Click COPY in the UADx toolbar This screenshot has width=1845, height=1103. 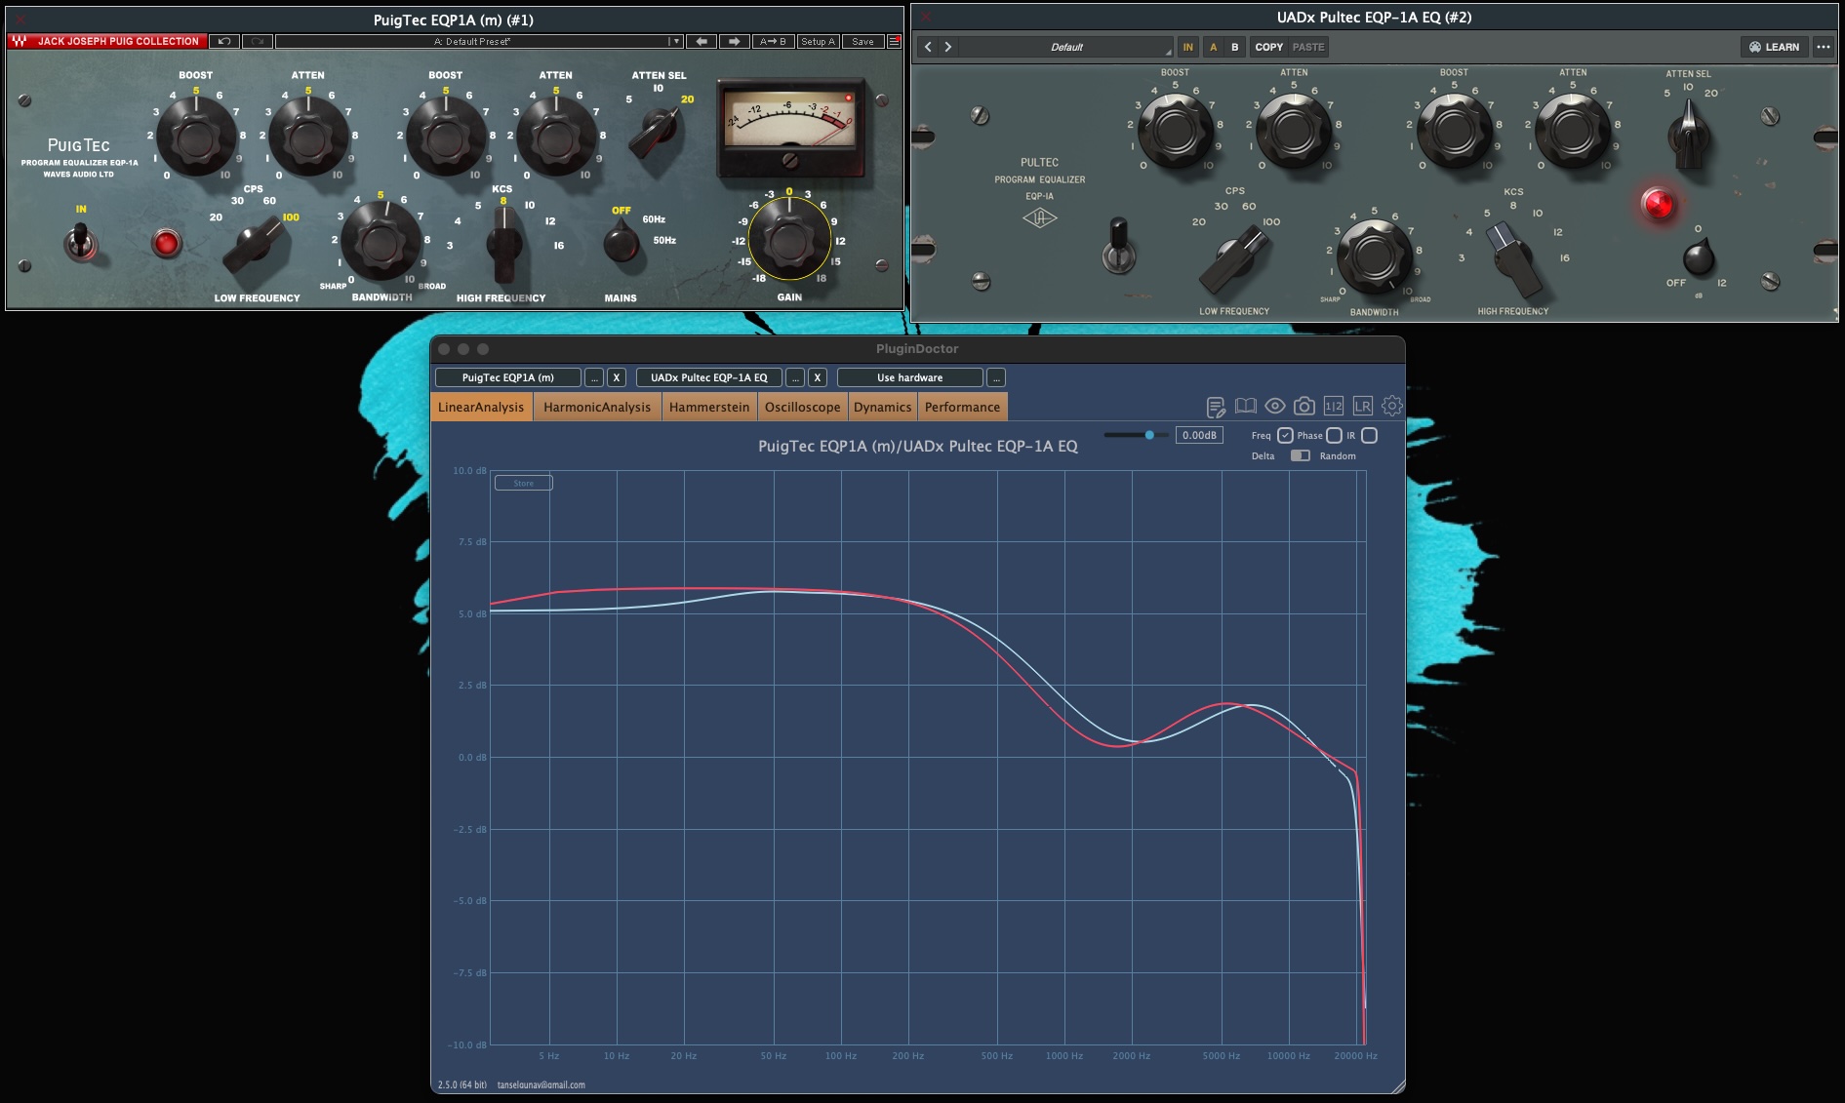click(1268, 47)
